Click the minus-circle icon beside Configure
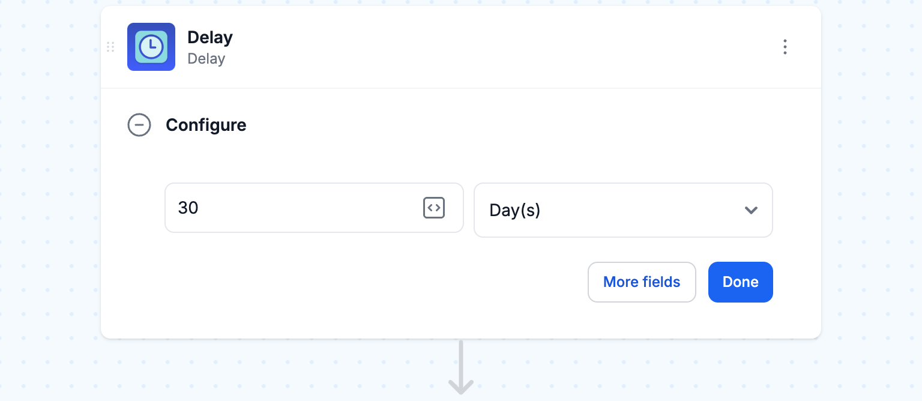The height and width of the screenshot is (401, 922). pos(139,125)
